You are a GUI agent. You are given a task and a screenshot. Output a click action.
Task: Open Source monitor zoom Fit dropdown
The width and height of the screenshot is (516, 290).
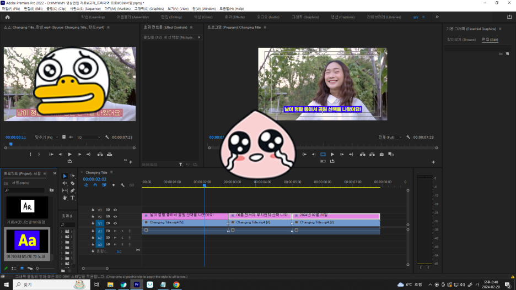(47, 137)
